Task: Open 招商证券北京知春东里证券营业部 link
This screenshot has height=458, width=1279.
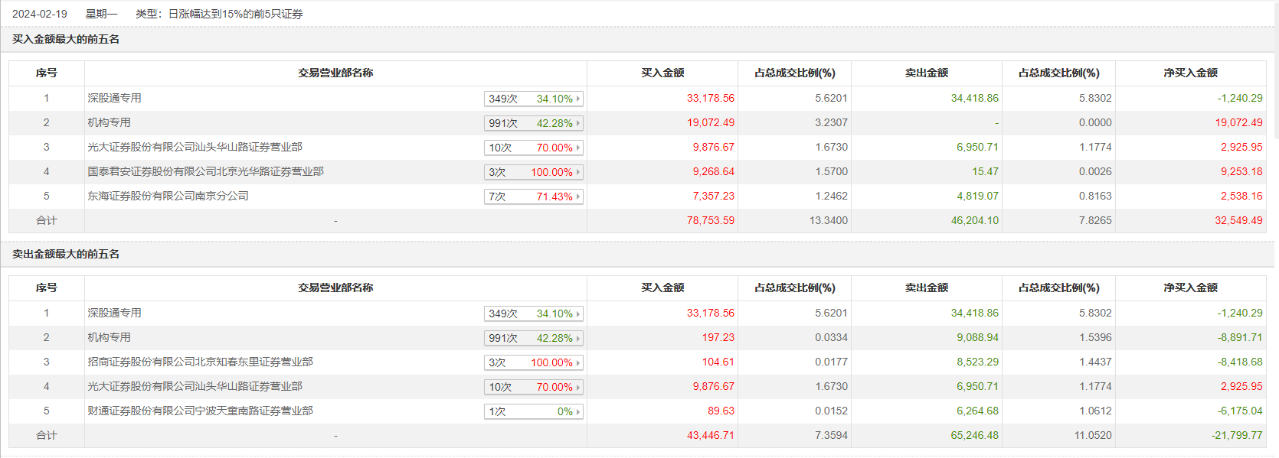Action: tap(200, 362)
